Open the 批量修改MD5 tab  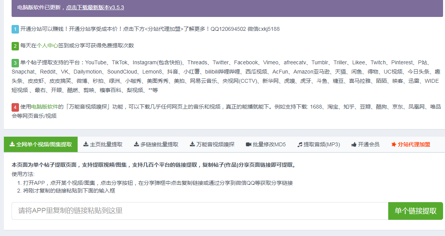coord(266,144)
